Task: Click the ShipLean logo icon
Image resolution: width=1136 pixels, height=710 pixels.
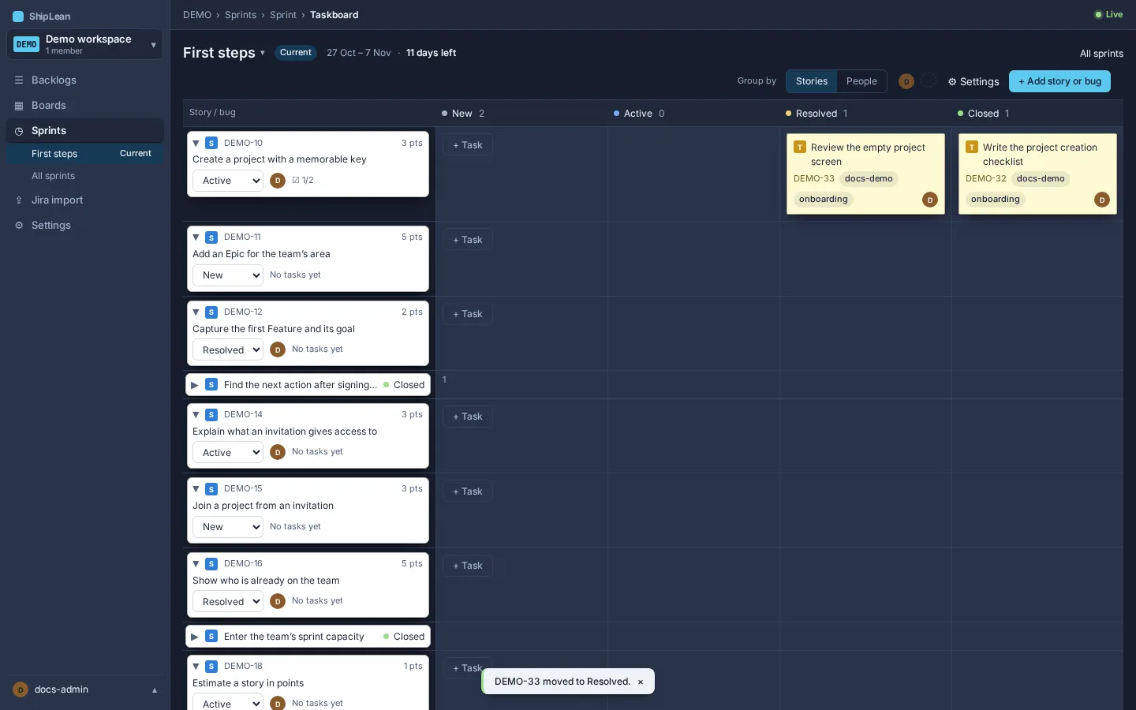Action: (x=18, y=17)
